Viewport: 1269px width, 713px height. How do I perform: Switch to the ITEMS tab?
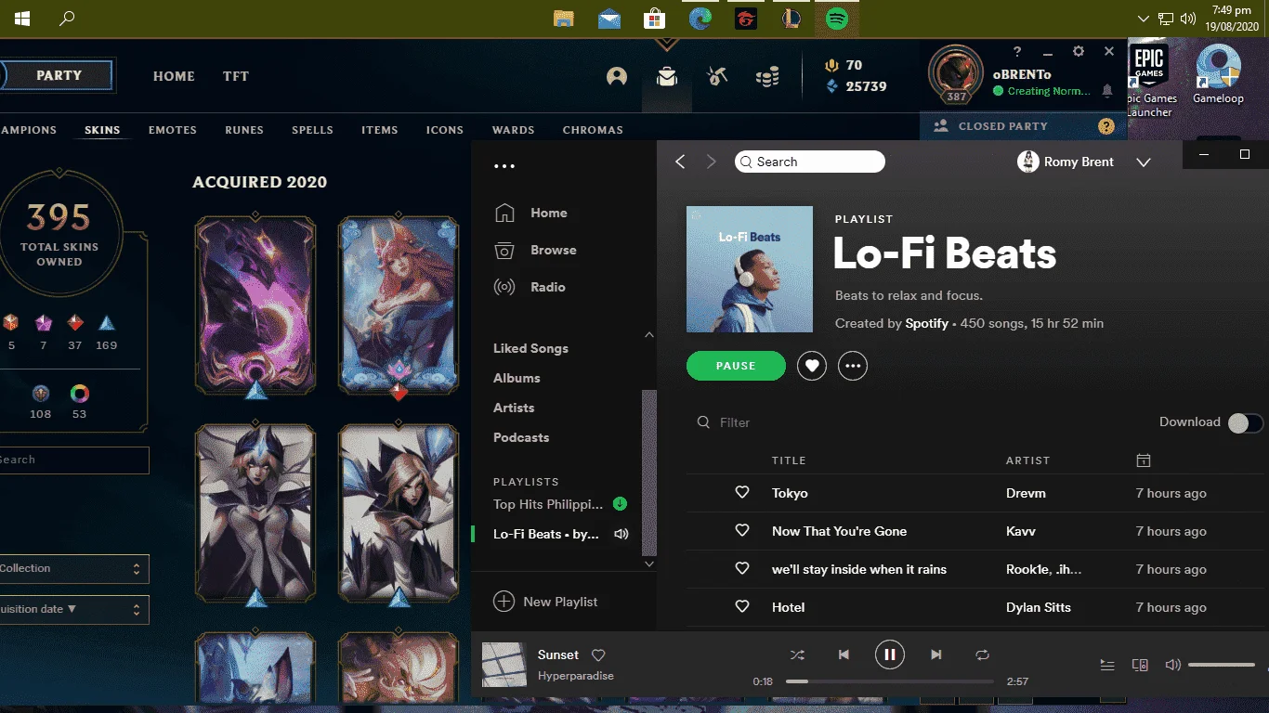click(x=380, y=130)
